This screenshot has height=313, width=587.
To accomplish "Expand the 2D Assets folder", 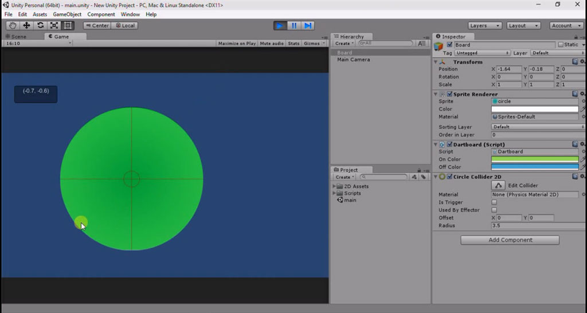I will point(335,186).
